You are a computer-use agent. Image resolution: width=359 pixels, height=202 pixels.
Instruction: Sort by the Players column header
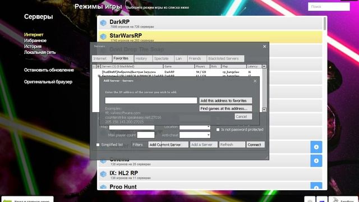[202, 66]
